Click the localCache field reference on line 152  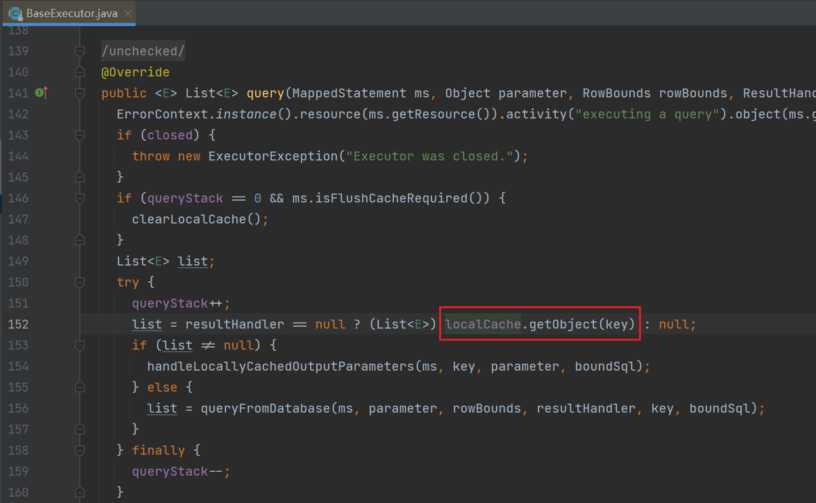pos(482,324)
